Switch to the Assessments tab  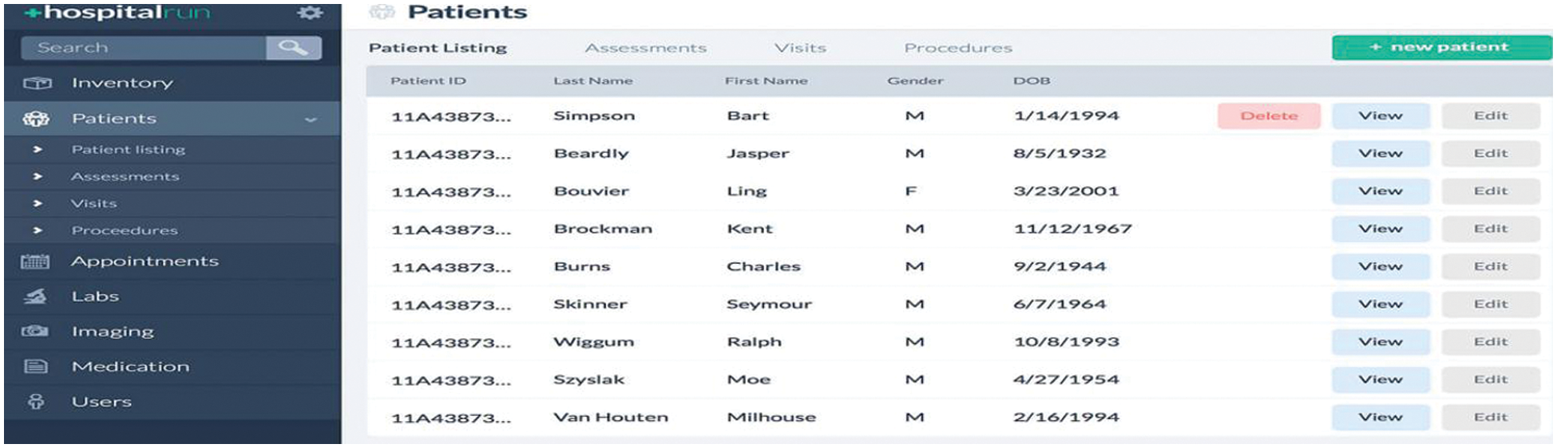pyautogui.click(x=645, y=49)
